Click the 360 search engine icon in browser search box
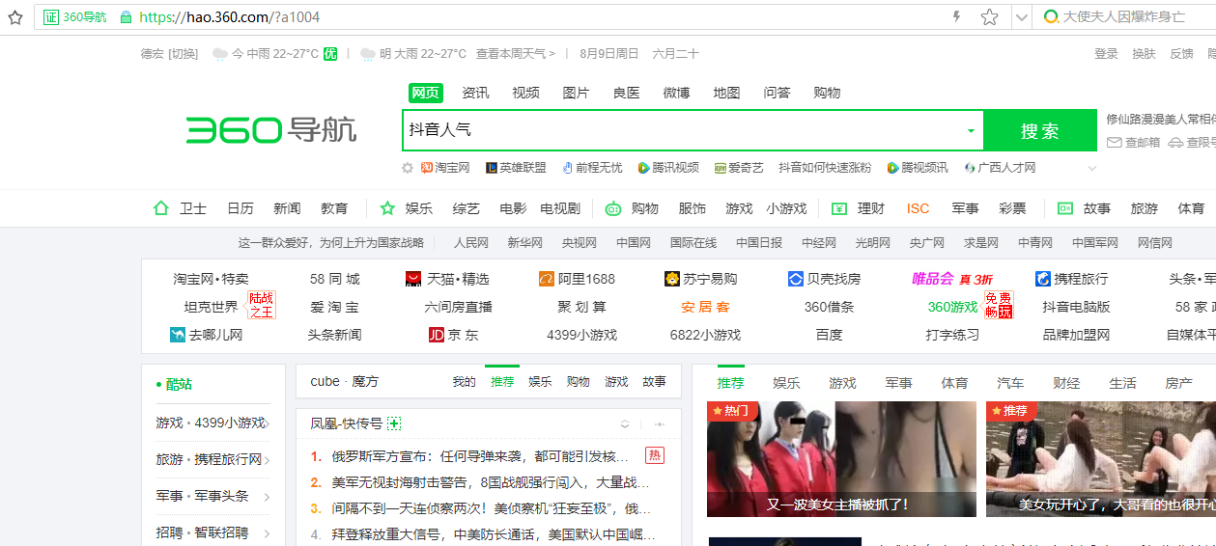Screen dimensions: 1216x546 [x=1051, y=17]
